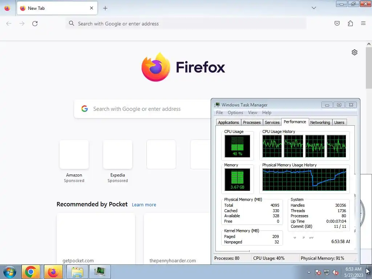Click status bar Processes: 80

[x=227, y=258]
